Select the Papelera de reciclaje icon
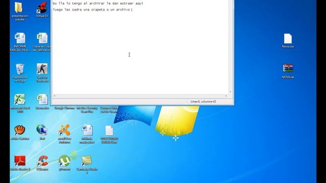 pos(20,69)
